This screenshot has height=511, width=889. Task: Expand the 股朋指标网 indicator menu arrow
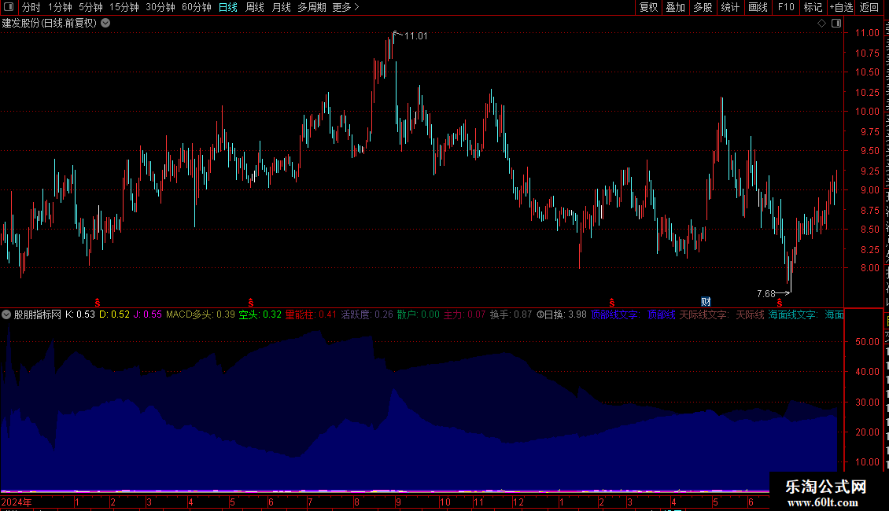[6, 314]
